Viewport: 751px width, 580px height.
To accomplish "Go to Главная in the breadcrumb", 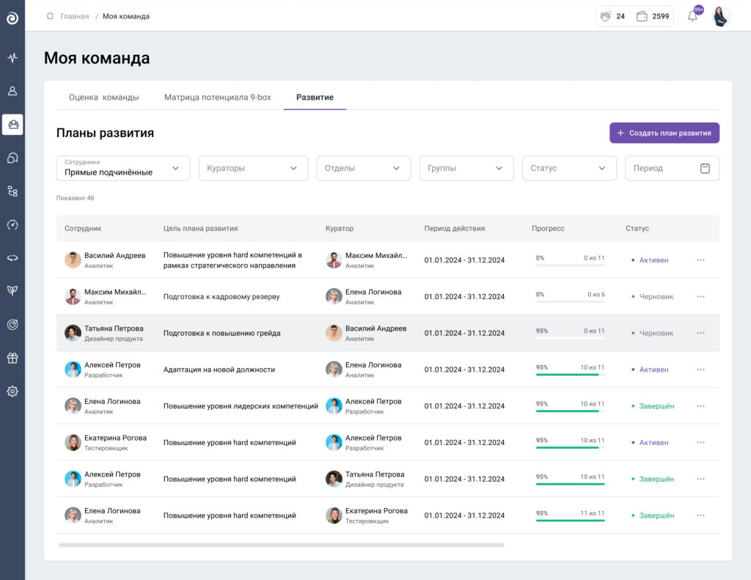I will [74, 16].
